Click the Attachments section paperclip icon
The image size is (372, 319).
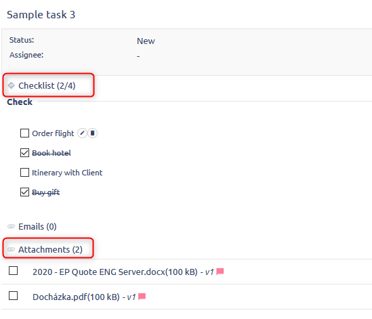pos(11,249)
